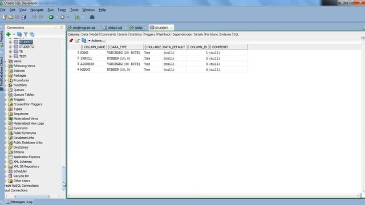Screen dimensions: 365x205
Task: Expand the Indexes tree node
Action: [x=6, y=71]
